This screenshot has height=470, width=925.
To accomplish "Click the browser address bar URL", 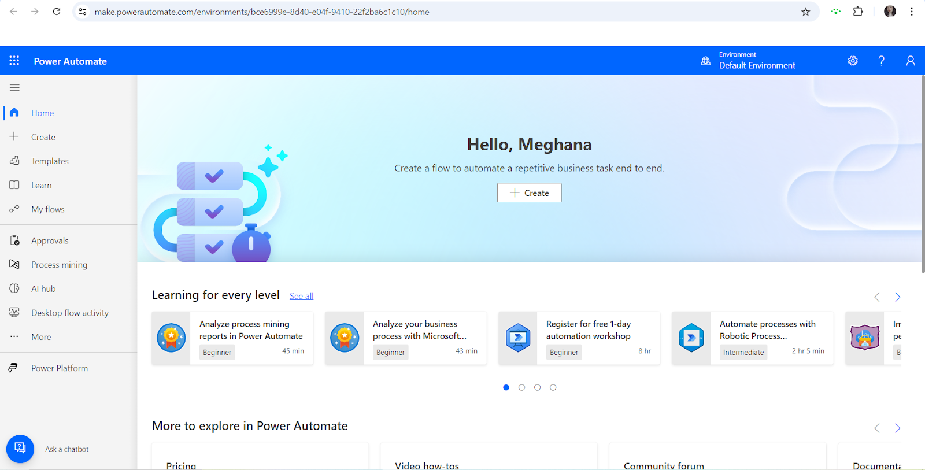I will 261,12.
